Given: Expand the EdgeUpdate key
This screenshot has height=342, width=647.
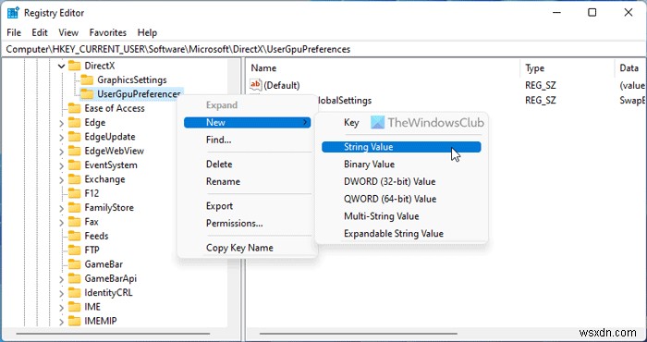Looking at the screenshot, I should pyautogui.click(x=62, y=137).
